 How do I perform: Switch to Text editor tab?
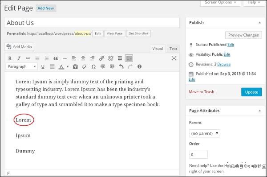[173, 49]
